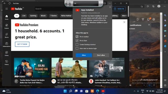Image resolution: width=168 pixels, height=94 pixels.
Task: Expand system tray hidden icons chevron
Action: [x=134, y=91]
